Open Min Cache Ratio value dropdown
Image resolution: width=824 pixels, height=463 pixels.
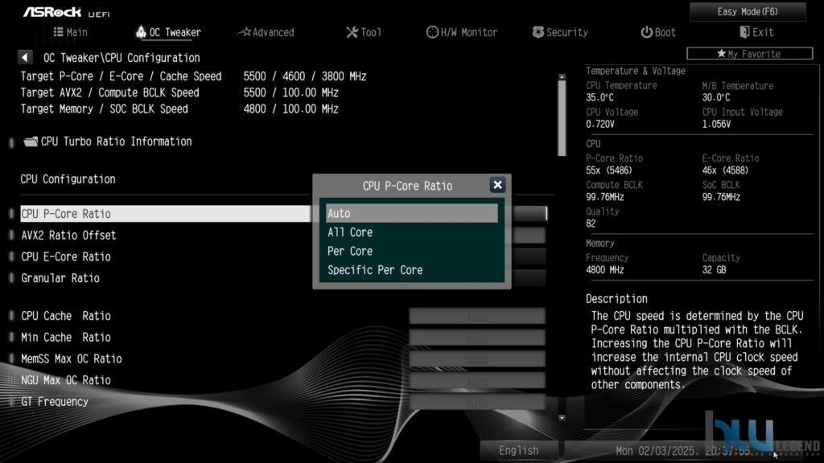point(477,338)
